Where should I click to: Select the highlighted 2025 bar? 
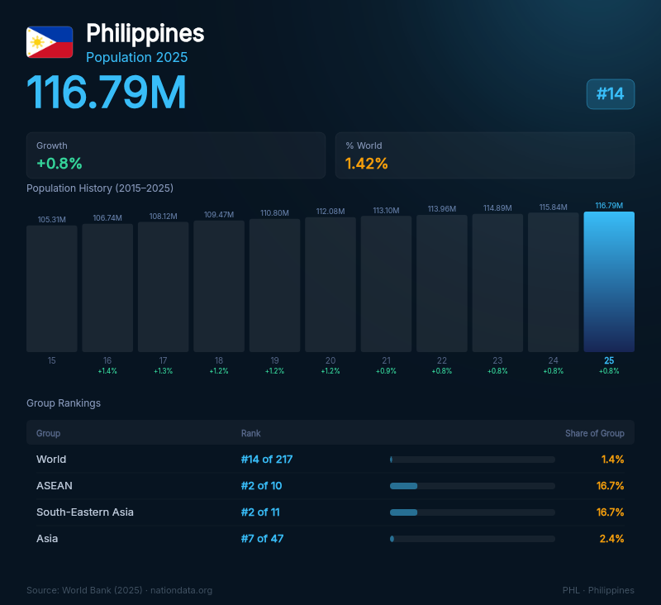(x=609, y=282)
